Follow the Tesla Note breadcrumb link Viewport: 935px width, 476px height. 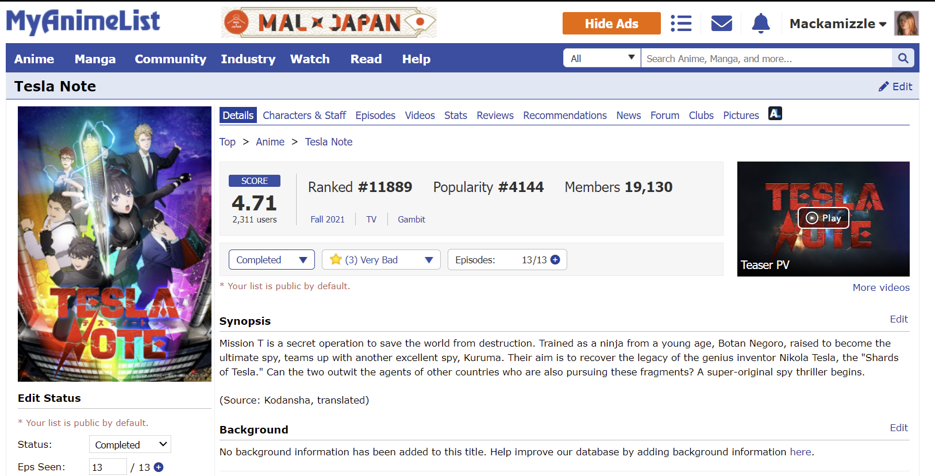click(x=329, y=142)
